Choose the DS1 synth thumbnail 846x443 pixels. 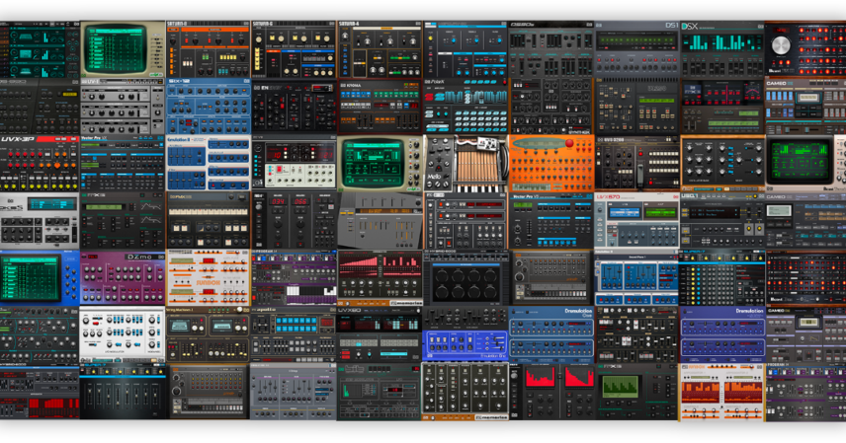coord(636,49)
